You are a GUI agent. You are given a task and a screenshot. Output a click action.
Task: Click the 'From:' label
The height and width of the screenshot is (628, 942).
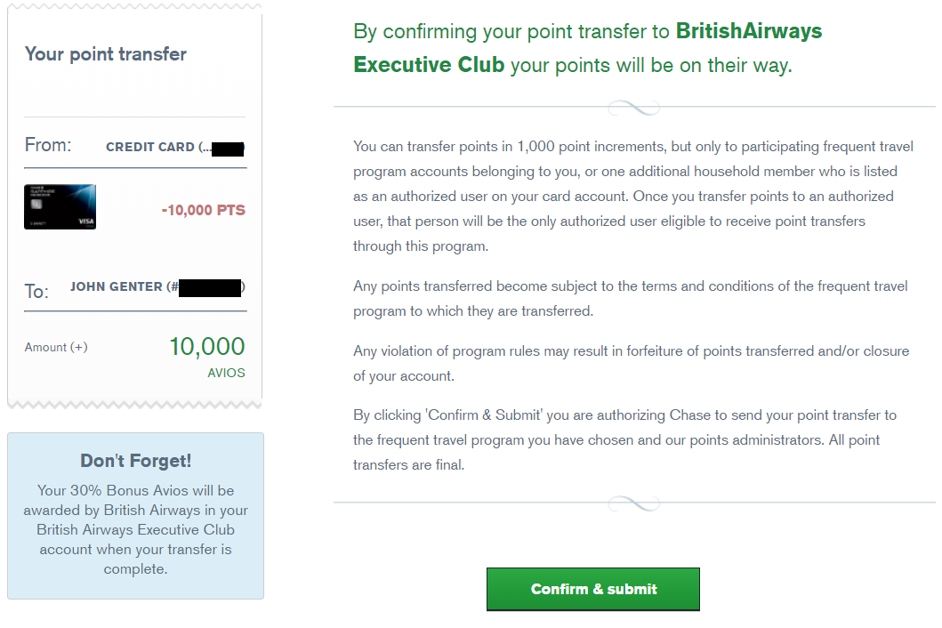pyautogui.click(x=48, y=145)
